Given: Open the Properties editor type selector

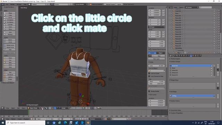Looking at the screenshot, I should click(x=171, y=56).
